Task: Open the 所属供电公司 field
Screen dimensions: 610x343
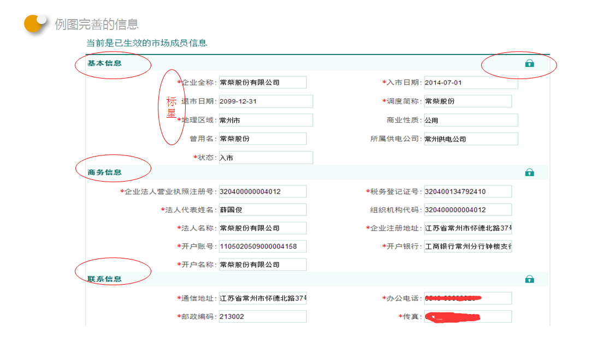Action: coord(471,139)
